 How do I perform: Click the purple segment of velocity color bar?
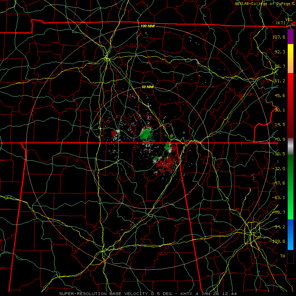[290, 37]
